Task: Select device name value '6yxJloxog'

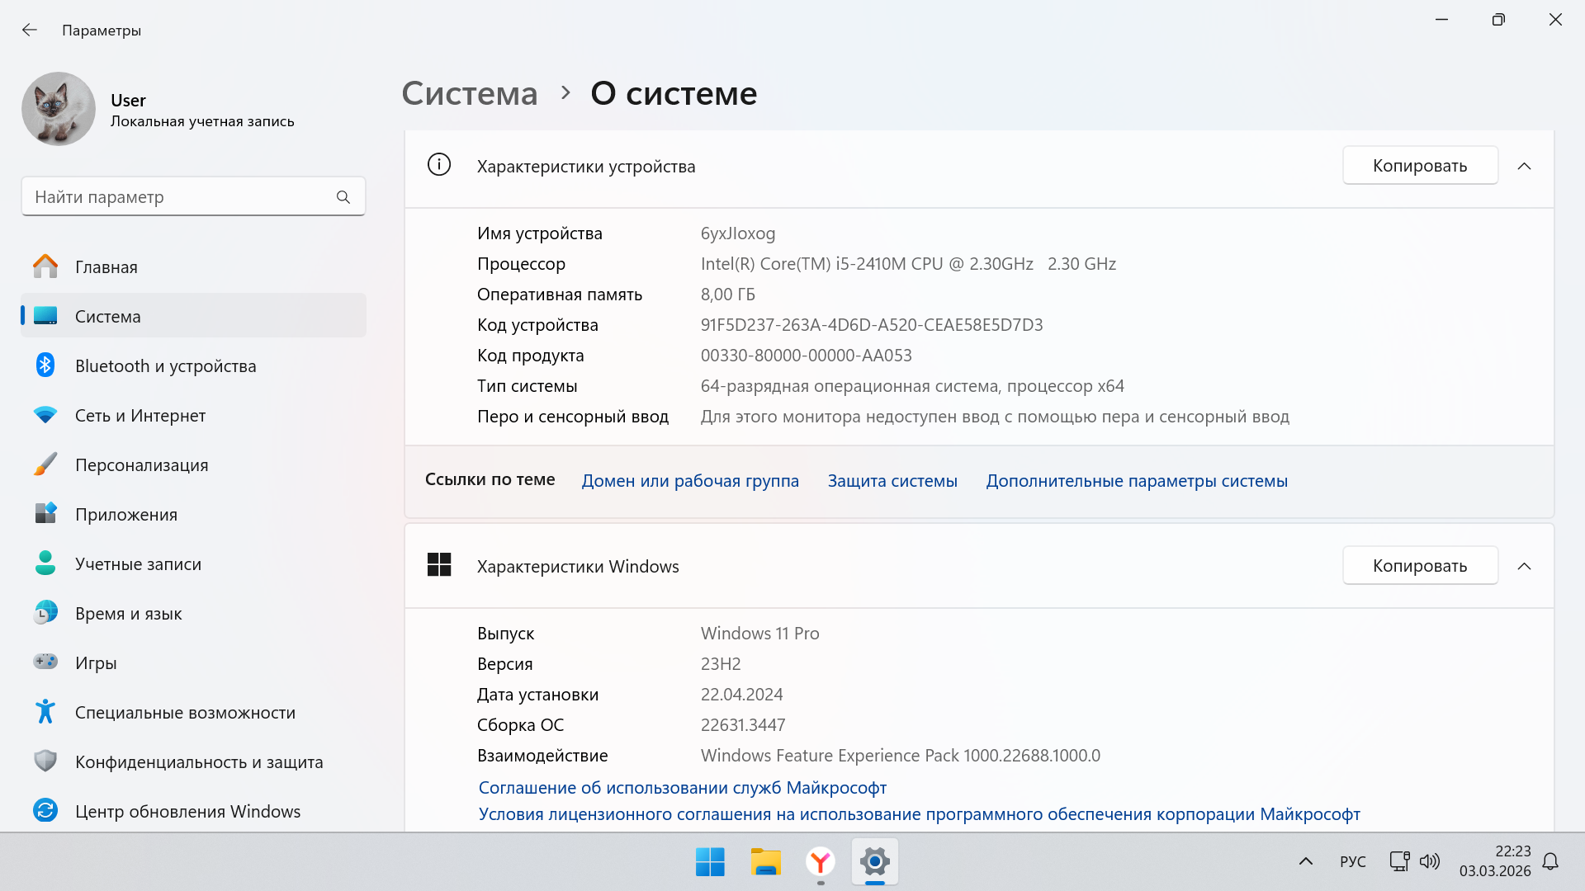Action: pos(738,233)
